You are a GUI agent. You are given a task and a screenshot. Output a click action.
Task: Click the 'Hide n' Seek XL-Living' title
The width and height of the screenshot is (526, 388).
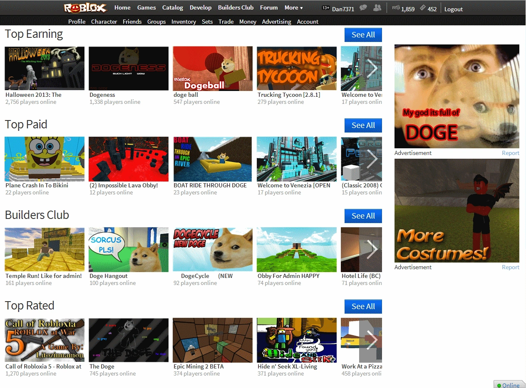pos(287,366)
